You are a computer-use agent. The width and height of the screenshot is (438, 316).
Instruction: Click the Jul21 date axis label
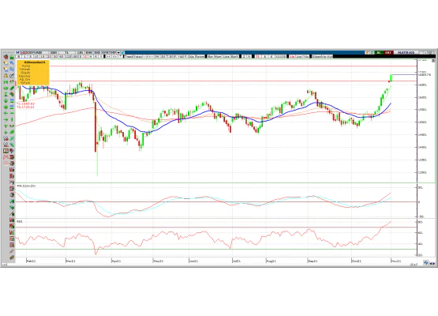(237, 261)
